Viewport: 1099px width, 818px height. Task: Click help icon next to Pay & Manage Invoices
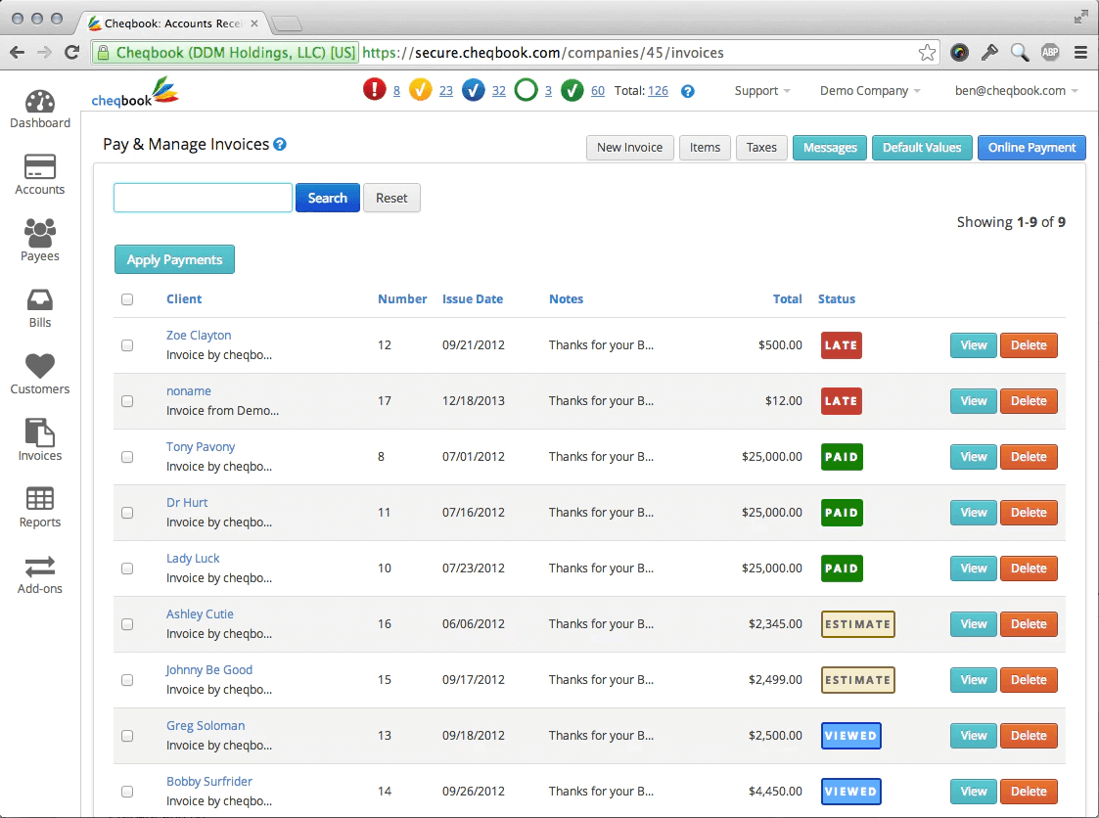pyautogui.click(x=280, y=145)
